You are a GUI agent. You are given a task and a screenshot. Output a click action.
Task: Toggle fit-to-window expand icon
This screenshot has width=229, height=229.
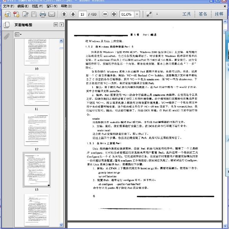point(149,14)
